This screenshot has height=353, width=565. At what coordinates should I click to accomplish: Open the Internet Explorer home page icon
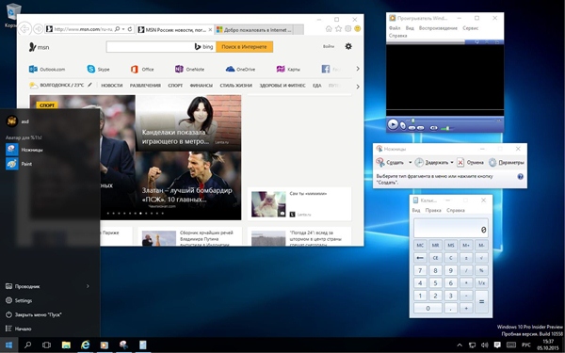[329, 29]
